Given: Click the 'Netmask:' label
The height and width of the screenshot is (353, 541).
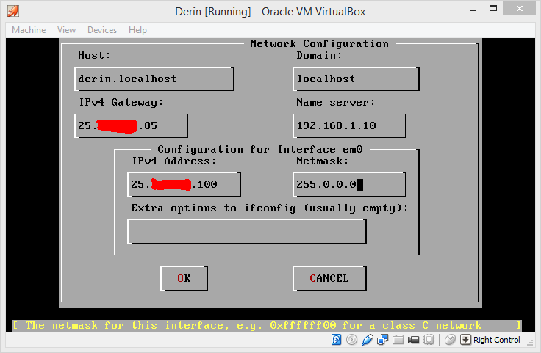Looking at the screenshot, I should (323, 161).
